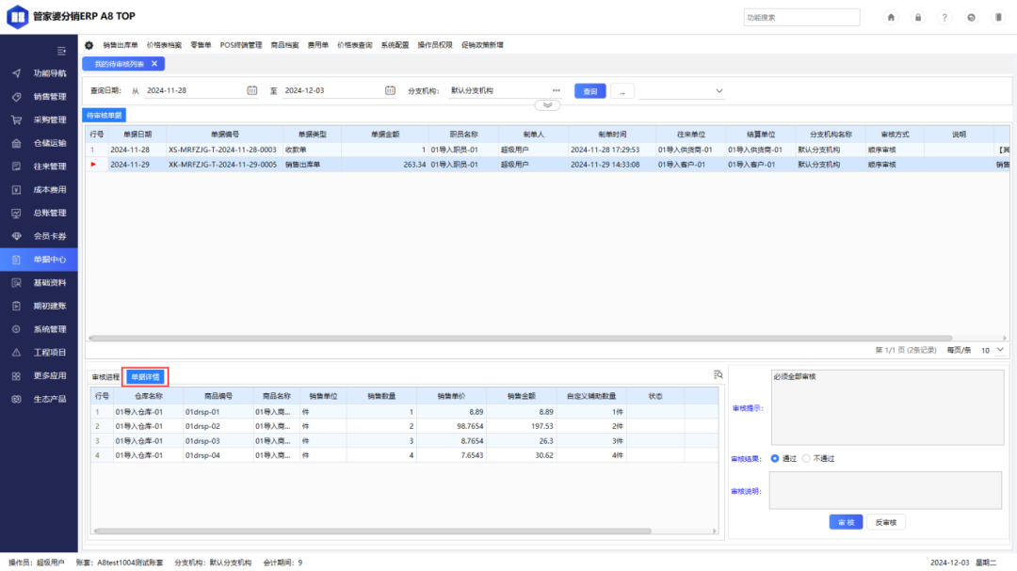Open 每页/条 page size dropdown

[x=993, y=350]
